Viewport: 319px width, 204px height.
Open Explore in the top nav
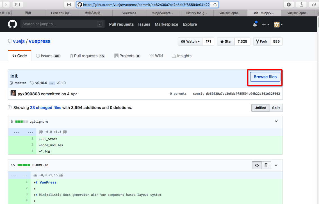[x=190, y=24]
